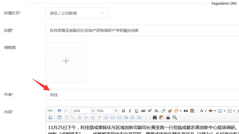Toggle bold formatting in the editor
239x134 pixels.
click(x=123, y=111)
